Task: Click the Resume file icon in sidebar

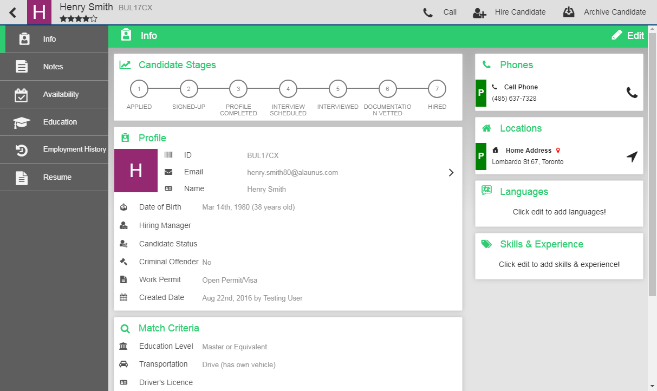Action: [22, 178]
